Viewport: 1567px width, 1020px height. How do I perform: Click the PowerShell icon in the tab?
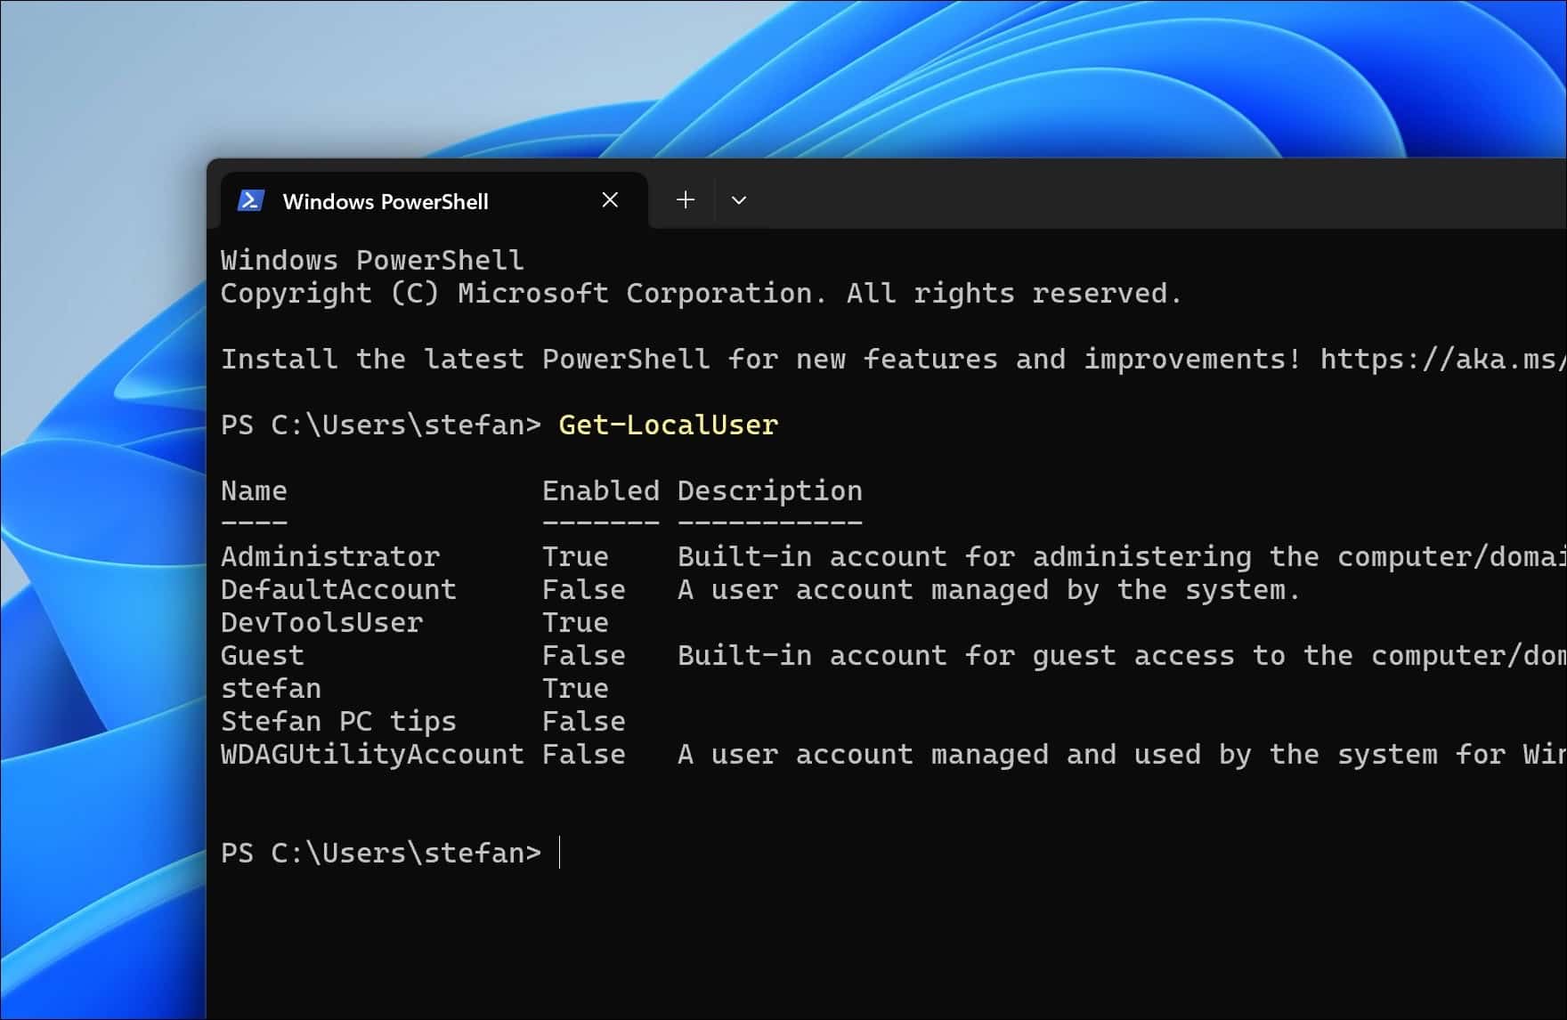(x=251, y=201)
